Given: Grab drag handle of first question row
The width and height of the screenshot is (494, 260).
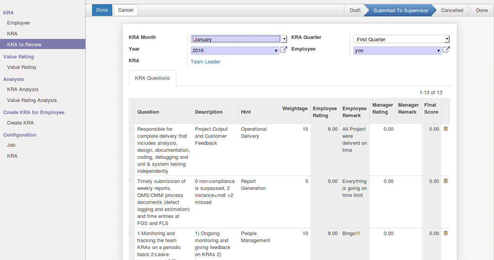Looking at the screenshot, I should (131, 128).
